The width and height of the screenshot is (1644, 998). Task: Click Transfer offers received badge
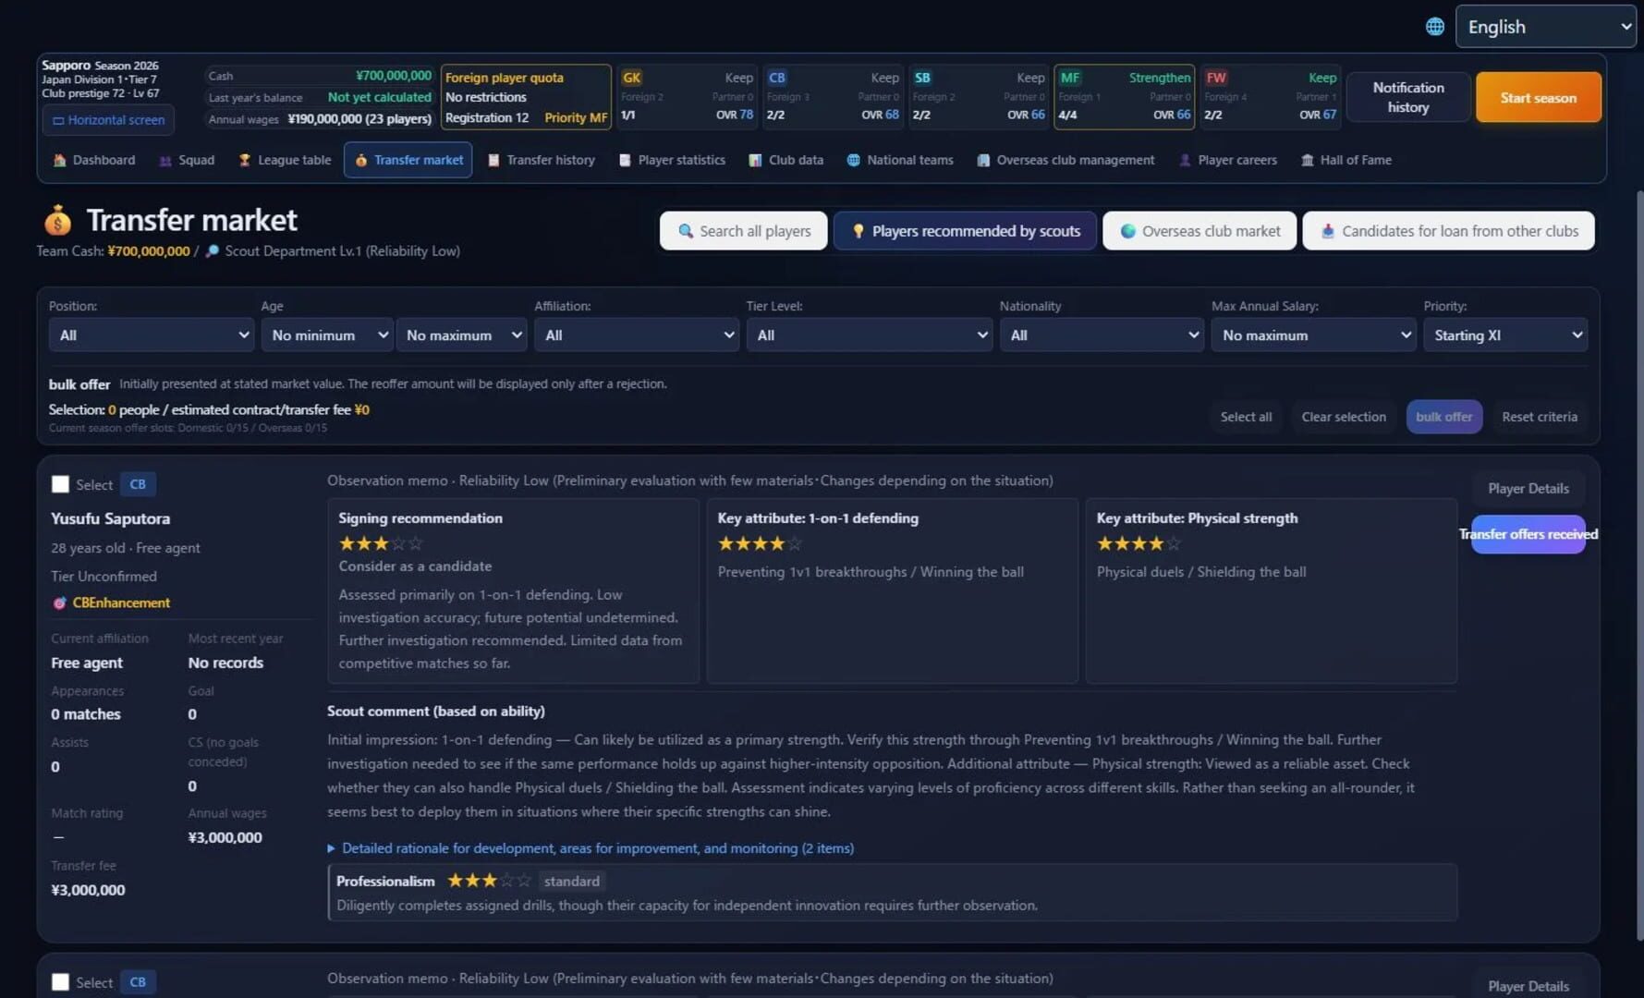click(x=1528, y=534)
